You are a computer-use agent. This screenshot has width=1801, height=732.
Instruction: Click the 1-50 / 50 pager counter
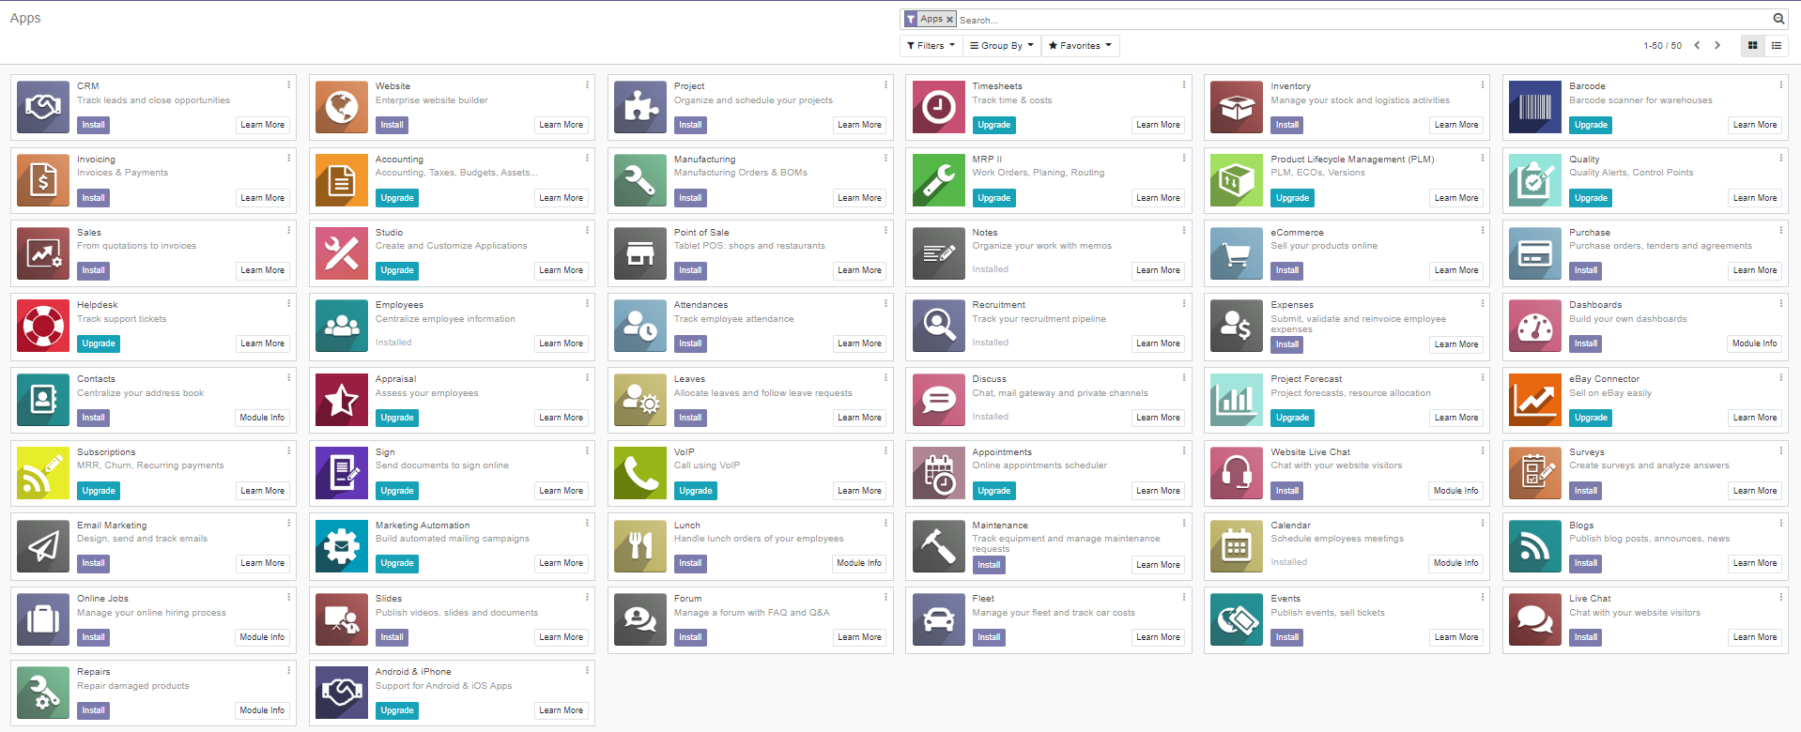[x=1662, y=45]
